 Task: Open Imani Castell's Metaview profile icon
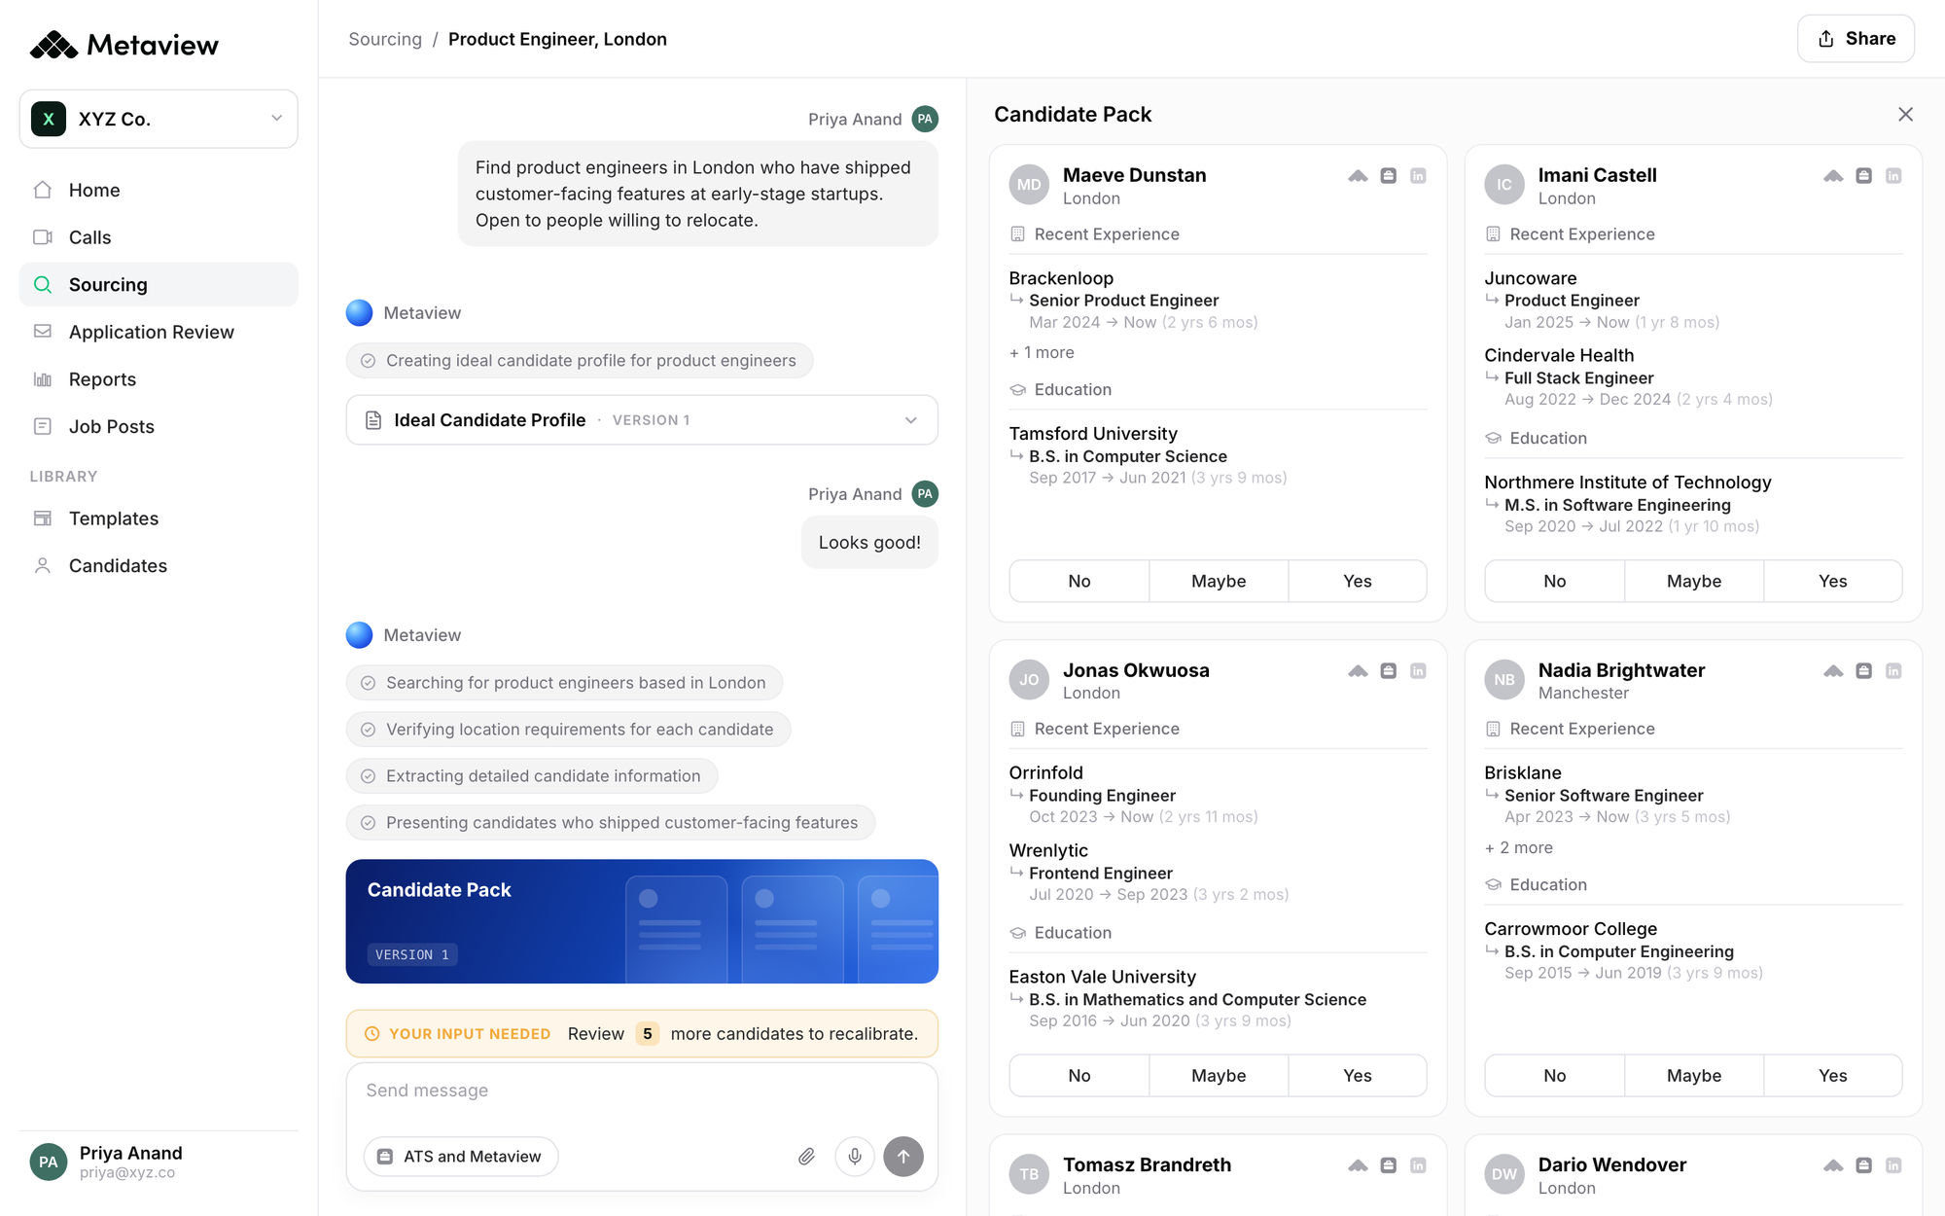point(1833,176)
